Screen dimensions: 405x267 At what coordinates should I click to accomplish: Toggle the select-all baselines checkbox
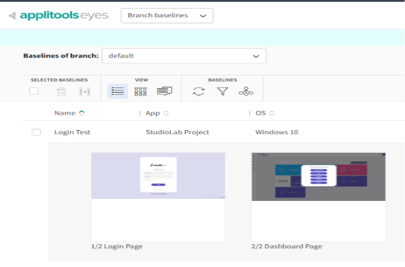point(34,91)
